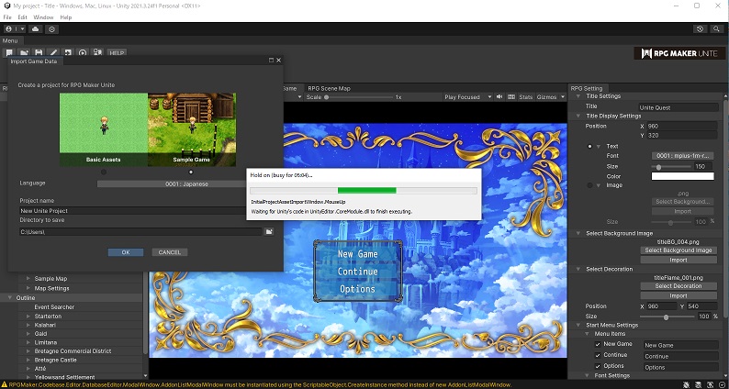
Task: Click the version control circle icon
Action: click(51, 28)
